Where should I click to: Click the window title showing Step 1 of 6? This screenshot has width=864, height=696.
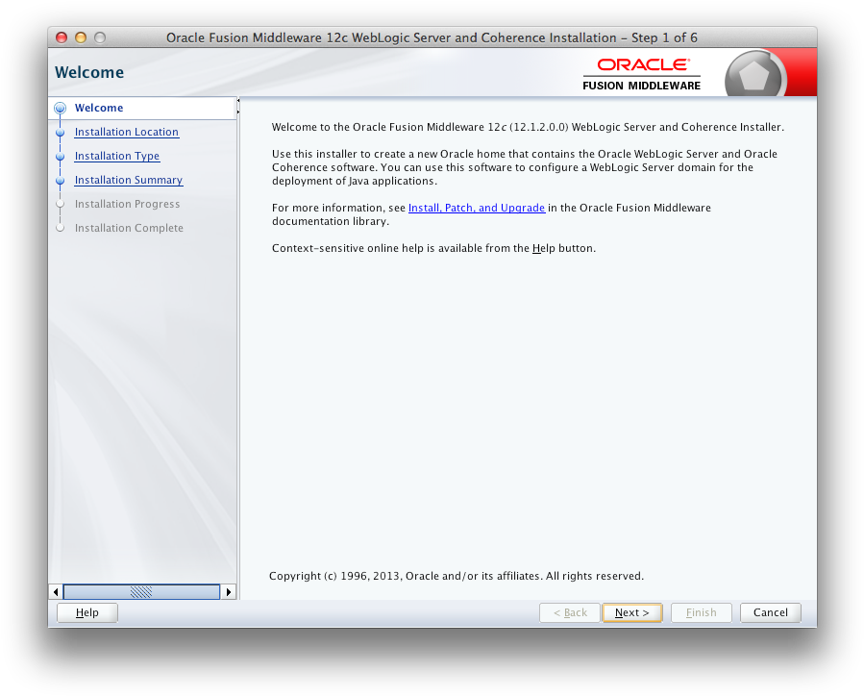pos(432,37)
